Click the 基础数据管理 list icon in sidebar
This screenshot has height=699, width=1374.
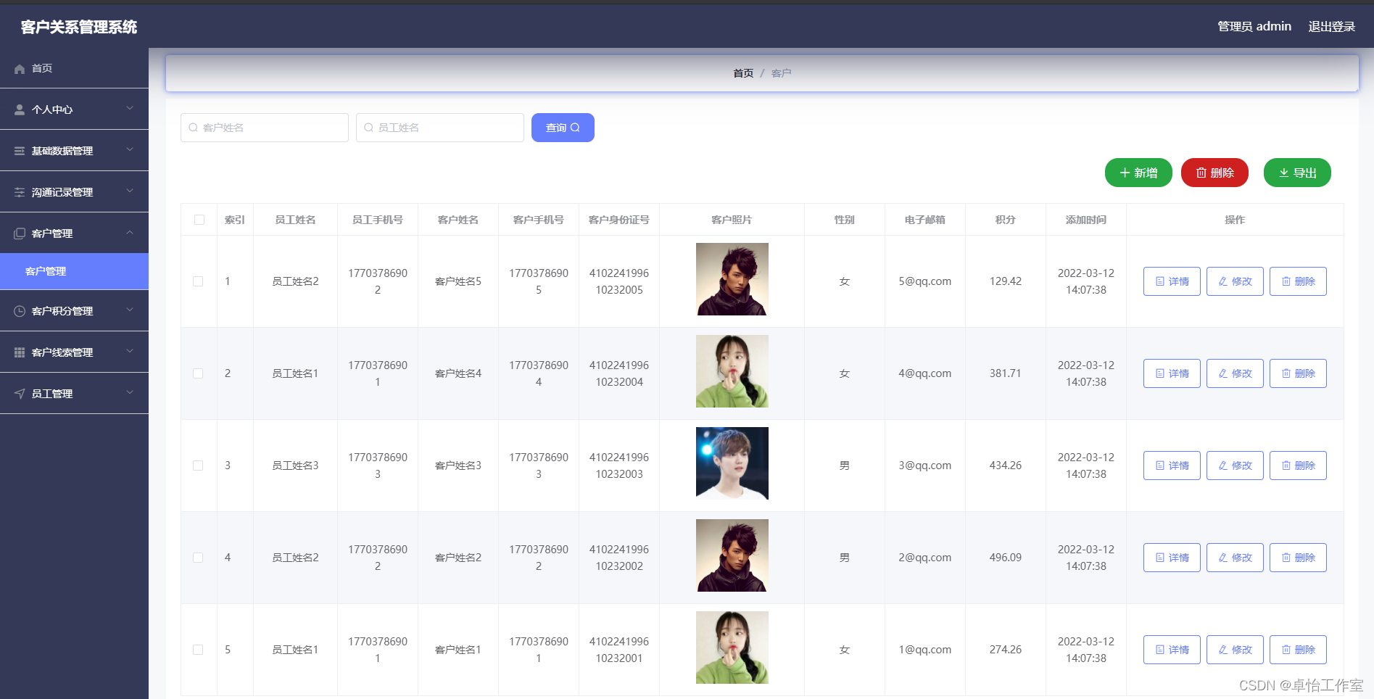pyautogui.click(x=18, y=150)
